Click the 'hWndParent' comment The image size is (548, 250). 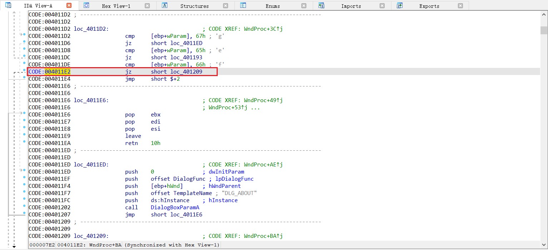pos(225,186)
